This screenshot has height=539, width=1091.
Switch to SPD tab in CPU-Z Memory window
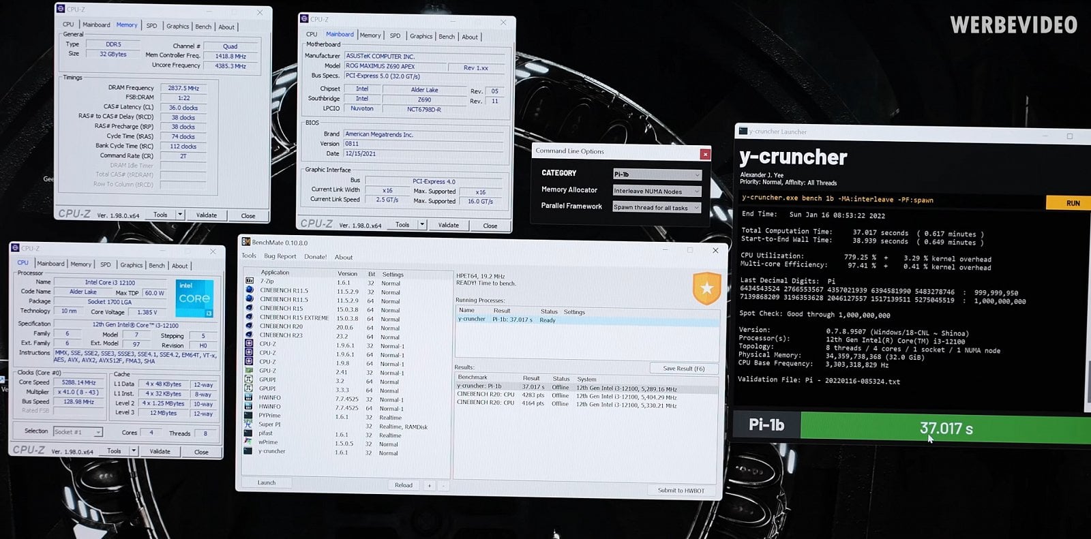(x=151, y=26)
